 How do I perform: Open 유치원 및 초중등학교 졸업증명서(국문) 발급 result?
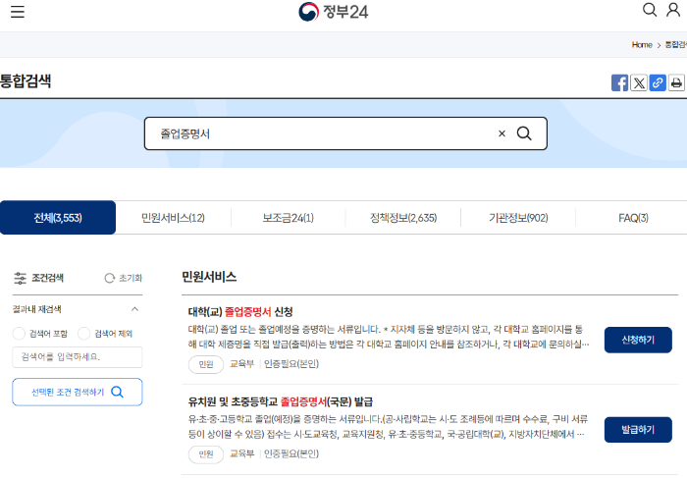click(281, 401)
